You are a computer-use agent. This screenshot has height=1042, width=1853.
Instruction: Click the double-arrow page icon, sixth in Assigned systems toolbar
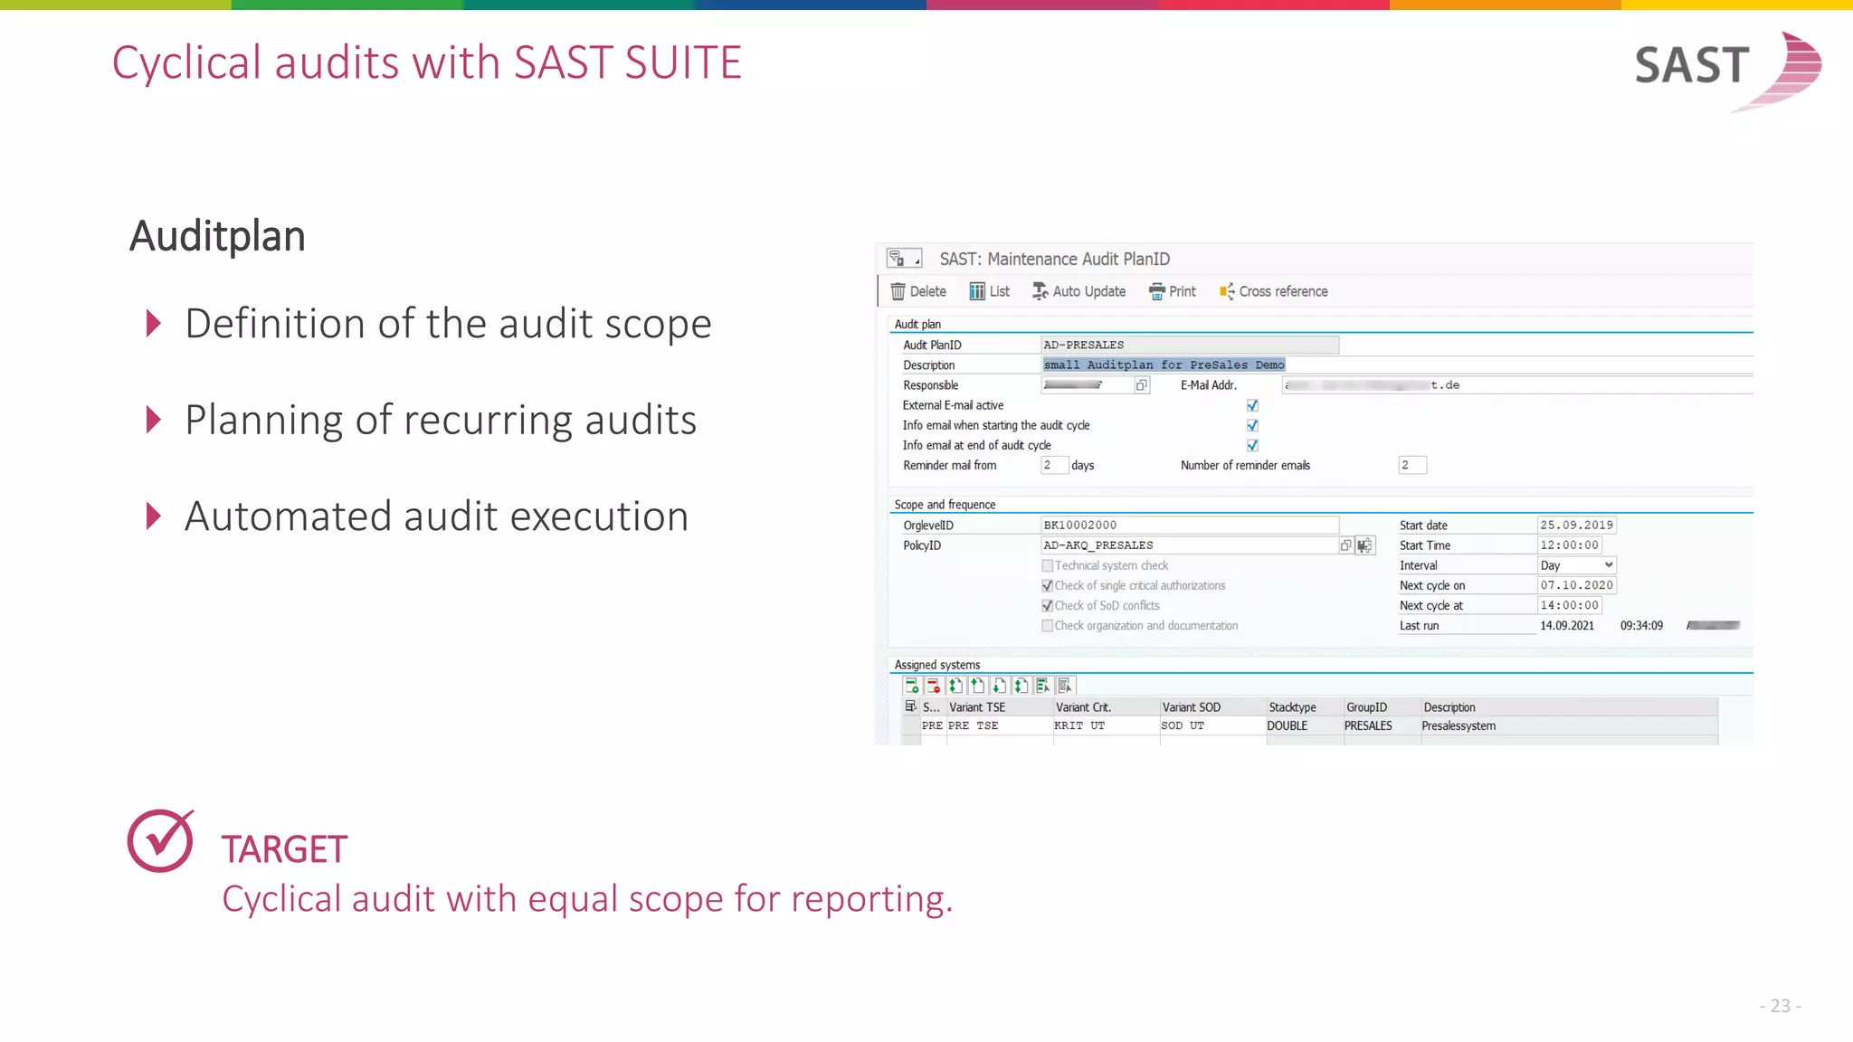[1021, 686]
